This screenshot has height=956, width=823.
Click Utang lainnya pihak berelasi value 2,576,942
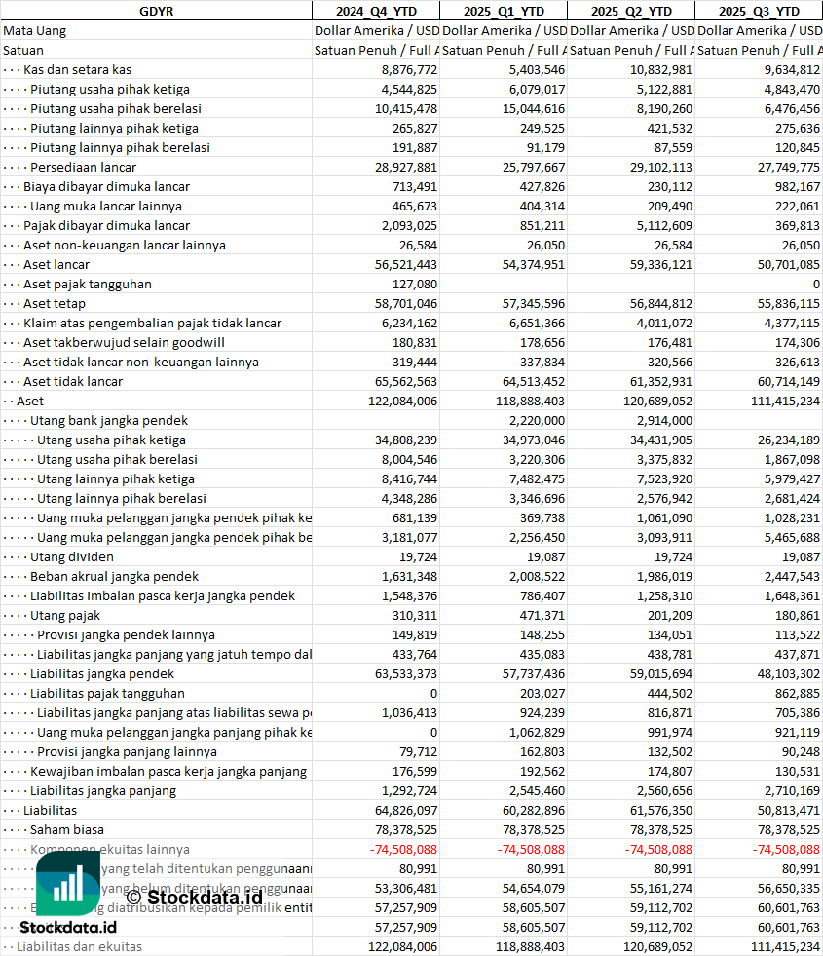(x=664, y=499)
